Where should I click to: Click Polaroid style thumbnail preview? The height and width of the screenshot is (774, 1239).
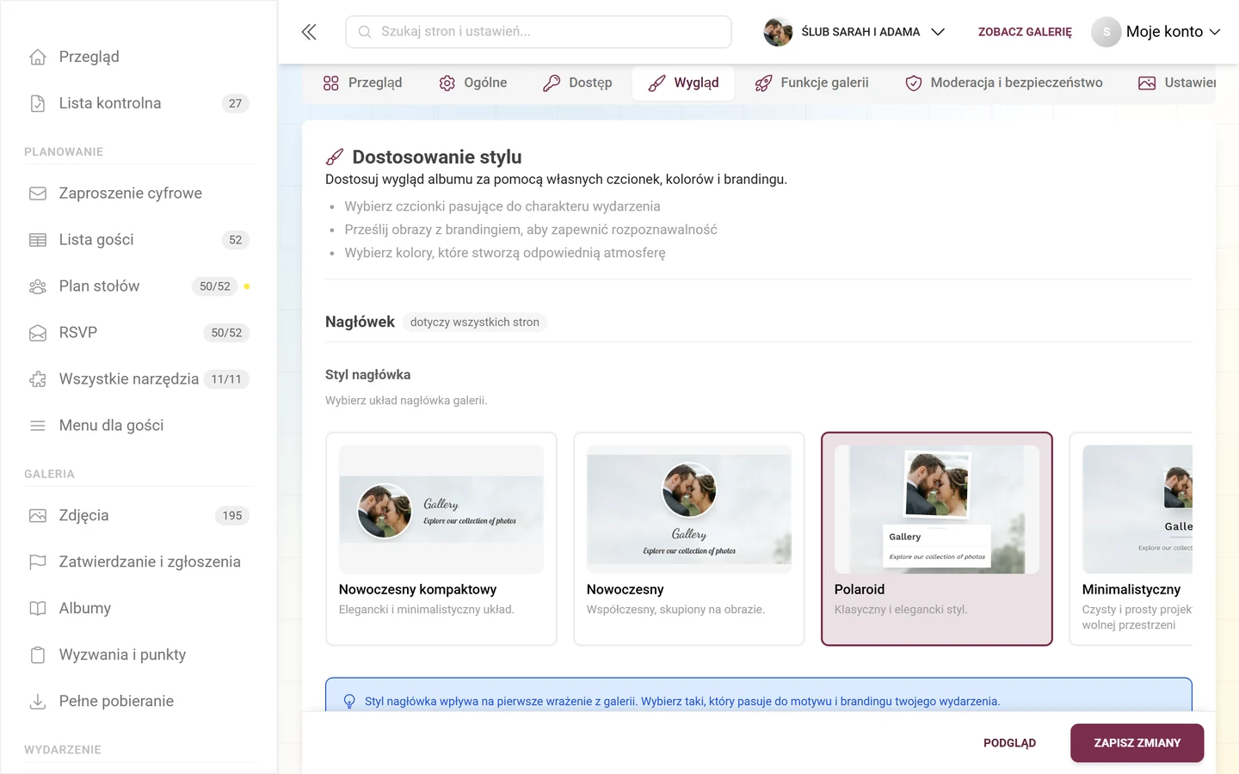click(937, 509)
